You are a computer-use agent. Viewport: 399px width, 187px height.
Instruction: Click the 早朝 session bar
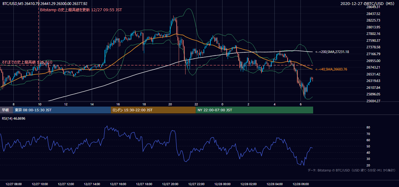tap(7, 110)
